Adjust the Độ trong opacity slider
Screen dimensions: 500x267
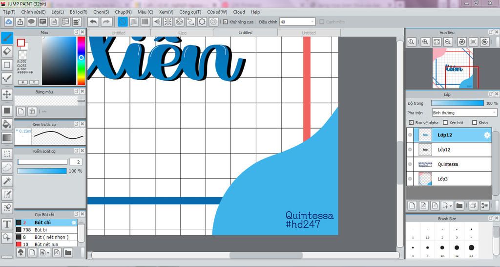(x=457, y=103)
